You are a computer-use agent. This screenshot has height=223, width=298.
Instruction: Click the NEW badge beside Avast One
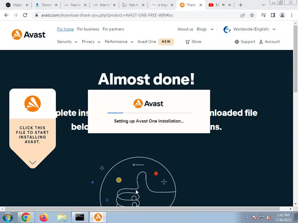[x=166, y=42]
